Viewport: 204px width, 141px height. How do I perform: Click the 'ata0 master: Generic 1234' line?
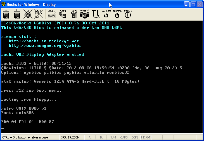point(70,82)
